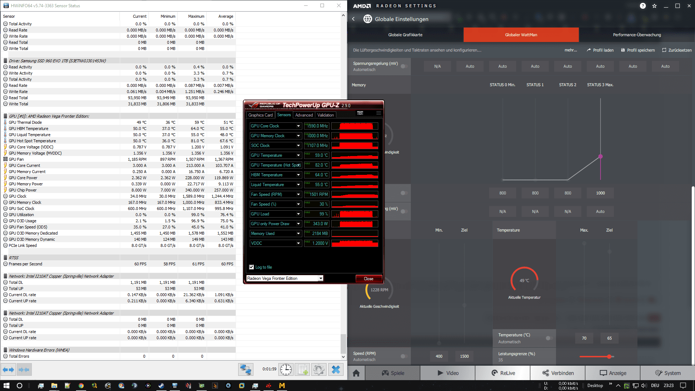Click the Zurücksetzen button

click(x=677, y=50)
